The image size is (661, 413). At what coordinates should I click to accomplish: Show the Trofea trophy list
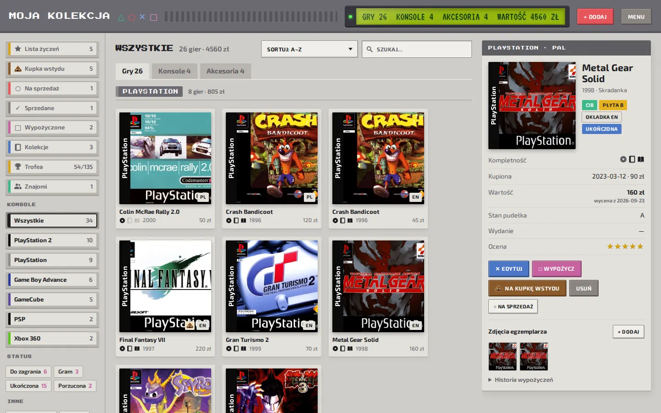point(52,167)
